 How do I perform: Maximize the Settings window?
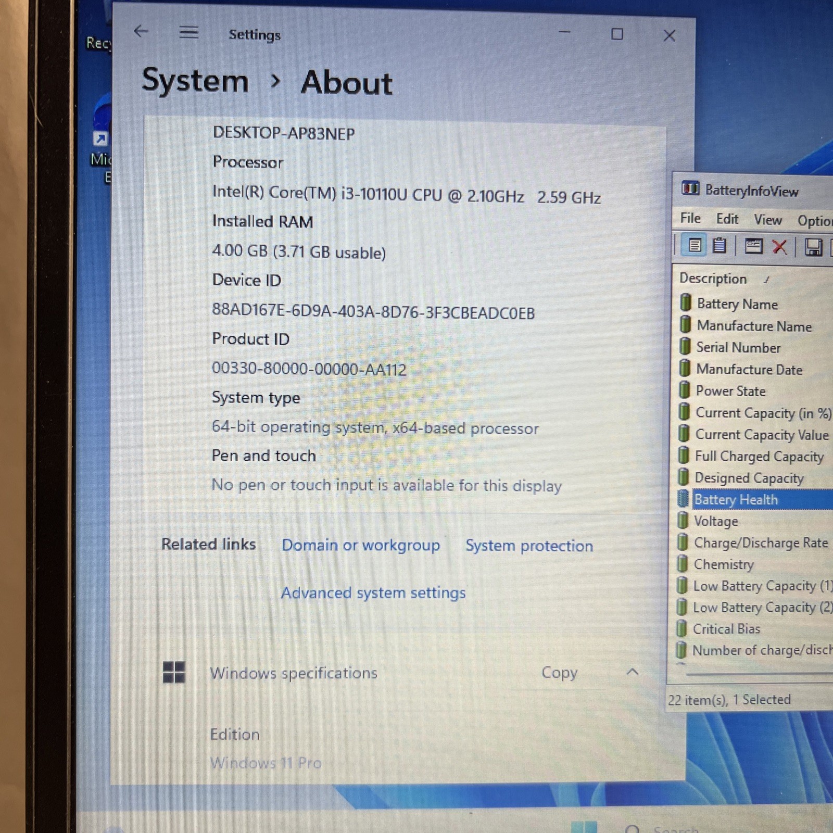tap(617, 34)
